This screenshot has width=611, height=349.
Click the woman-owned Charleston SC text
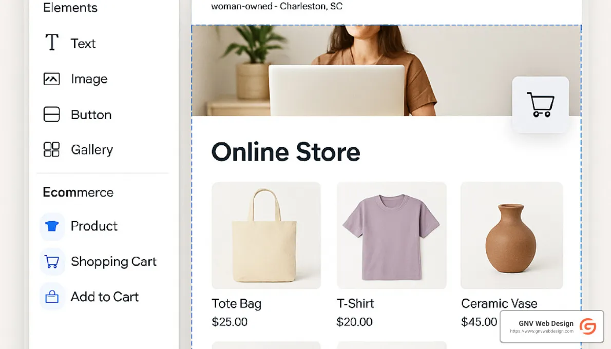click(277, 7)
